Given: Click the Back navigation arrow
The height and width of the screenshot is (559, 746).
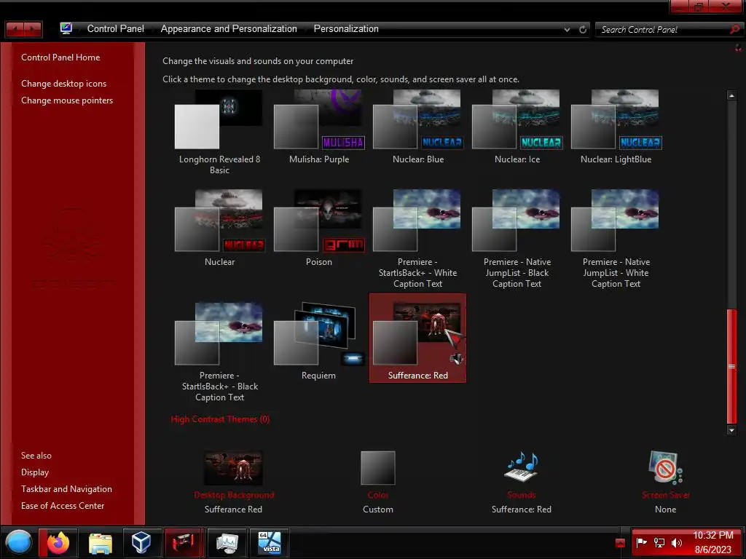Looking at the screenshot, I should (15, 29).
